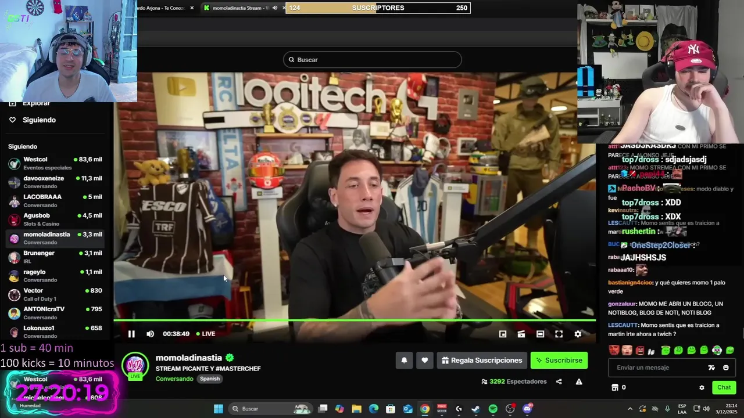Open Microsoft Edge from taskbar
This screenshot has height=418, width=744.
pos(374,409)
